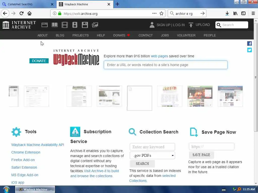Click the Internet Archive header Search box
The width and height of the screenshot is (258, 193).
[x=232, y=25]
